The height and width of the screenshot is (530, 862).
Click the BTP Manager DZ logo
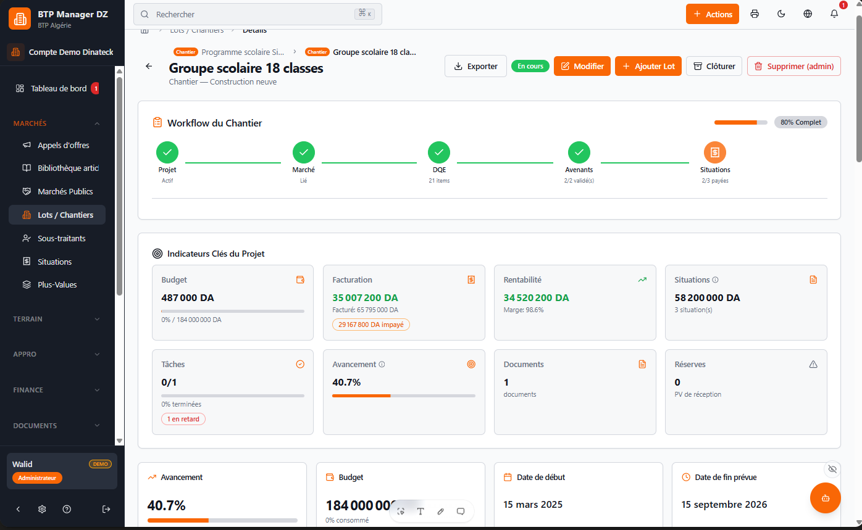pos(20,19)
